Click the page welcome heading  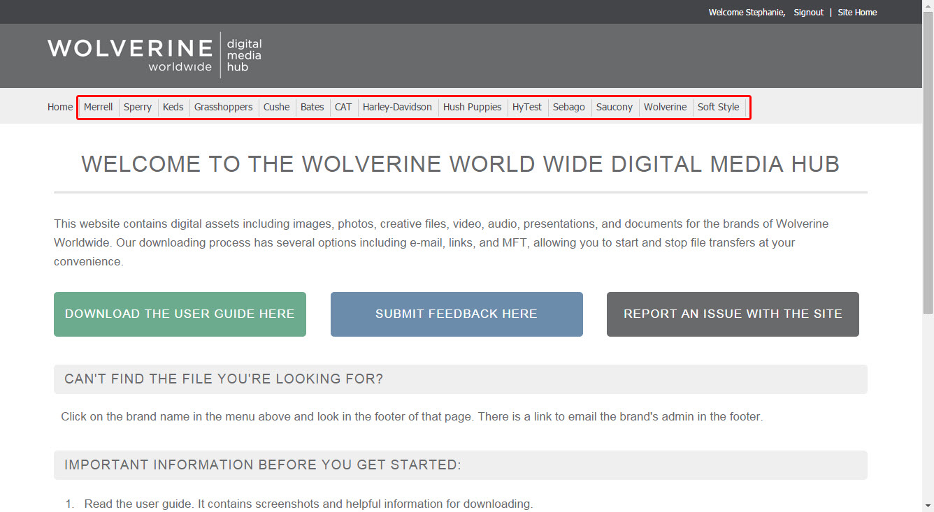pos(460,164)
